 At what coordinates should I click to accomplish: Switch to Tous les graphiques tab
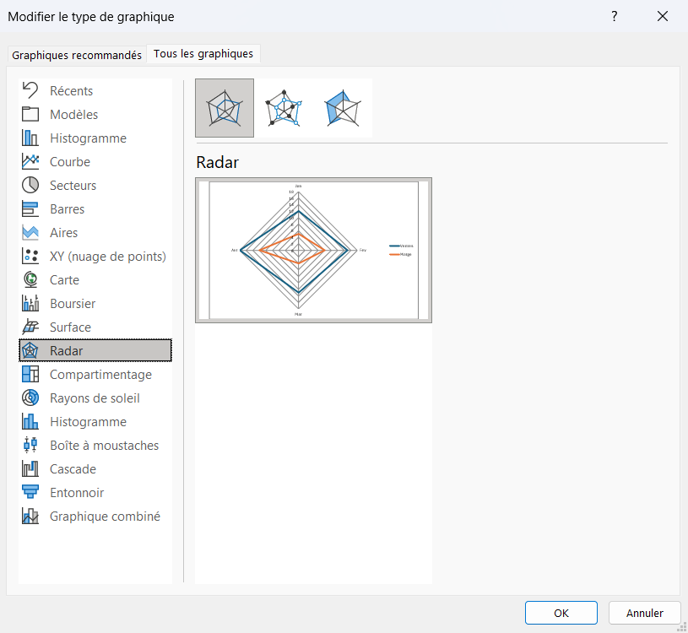pos(203,54)
